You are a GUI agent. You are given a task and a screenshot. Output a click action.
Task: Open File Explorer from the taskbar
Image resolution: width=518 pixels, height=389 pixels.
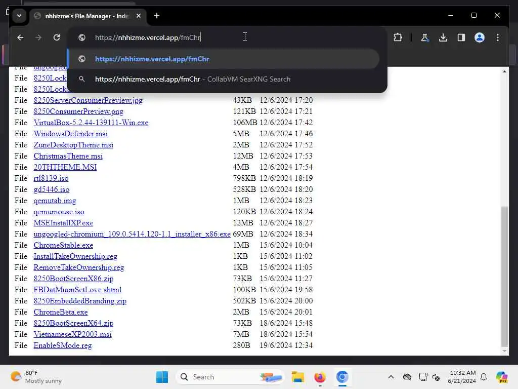point(297,377)
